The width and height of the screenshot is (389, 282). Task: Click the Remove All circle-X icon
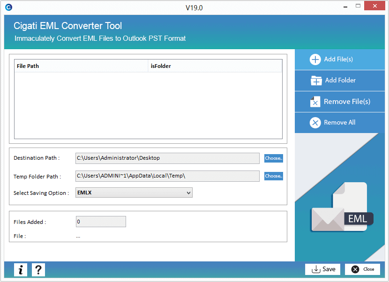pos(315,123)
